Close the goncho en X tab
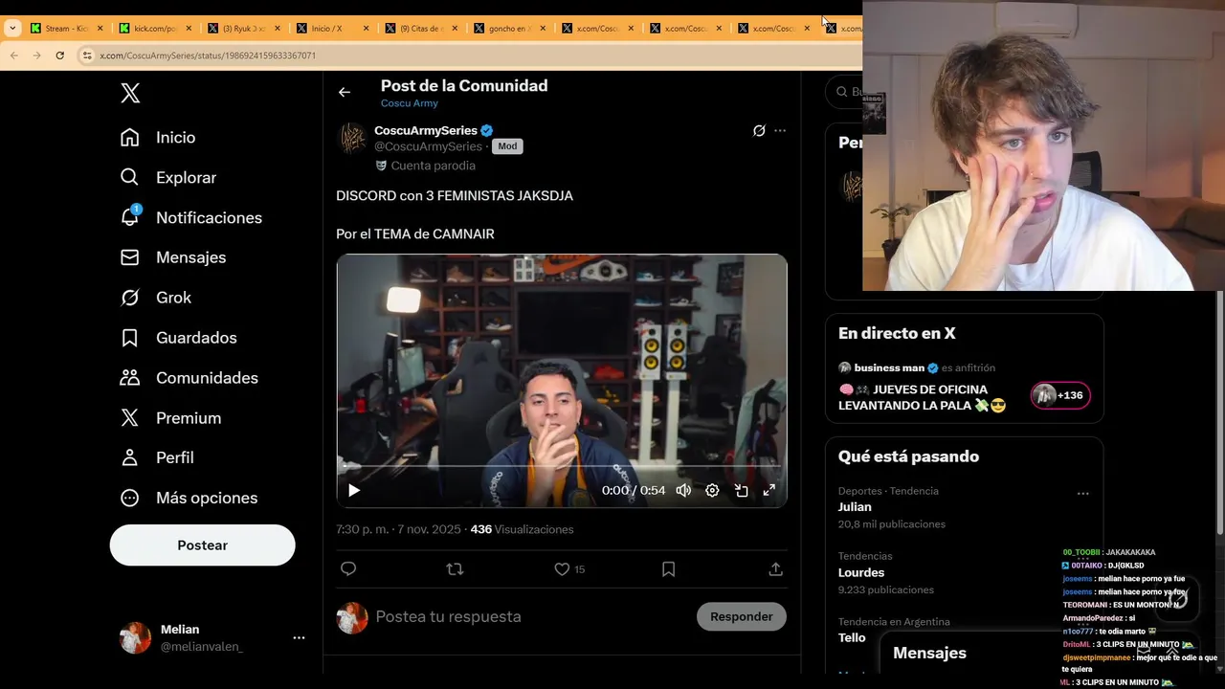Screen dimensions: 1225x689 click(543, 29)
